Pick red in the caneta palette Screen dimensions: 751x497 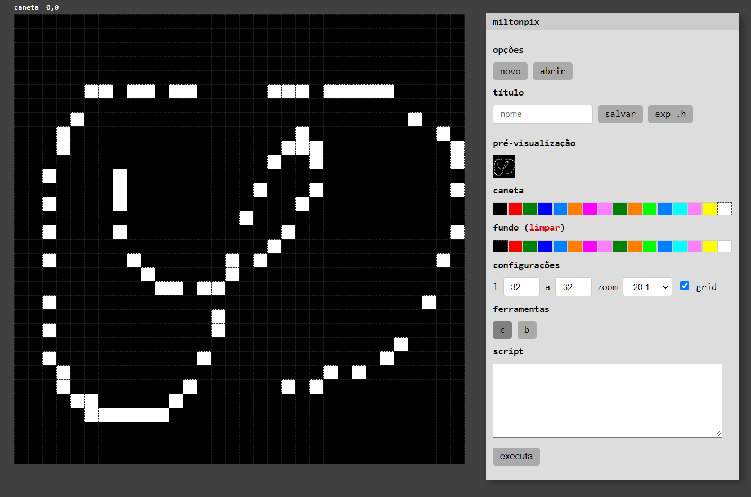click(515, 209)
